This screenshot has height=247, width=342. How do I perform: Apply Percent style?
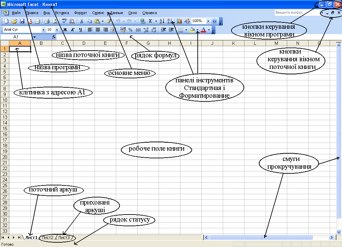(x=131, y=29)
